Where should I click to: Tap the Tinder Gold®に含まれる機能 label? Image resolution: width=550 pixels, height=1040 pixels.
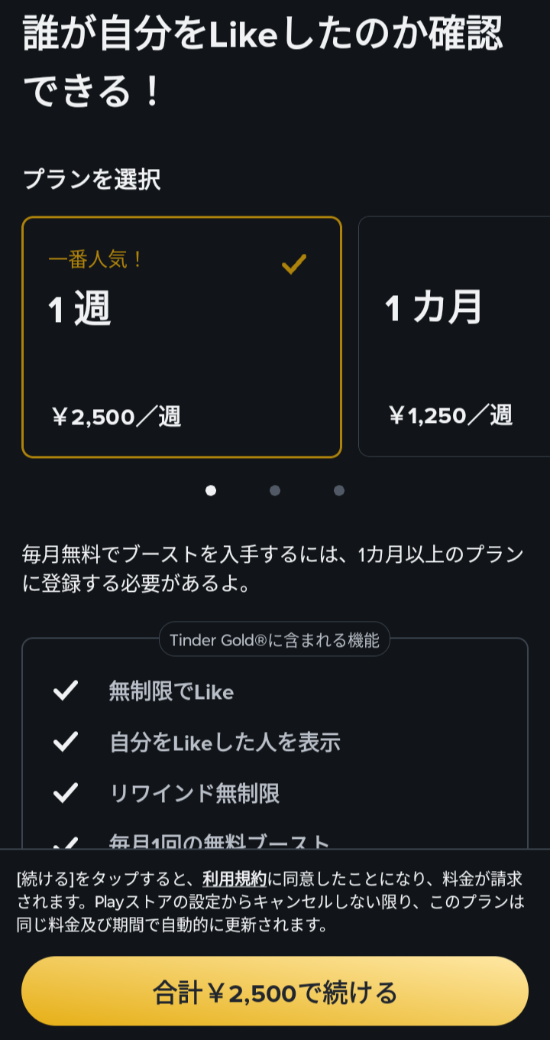pos(274,640)
